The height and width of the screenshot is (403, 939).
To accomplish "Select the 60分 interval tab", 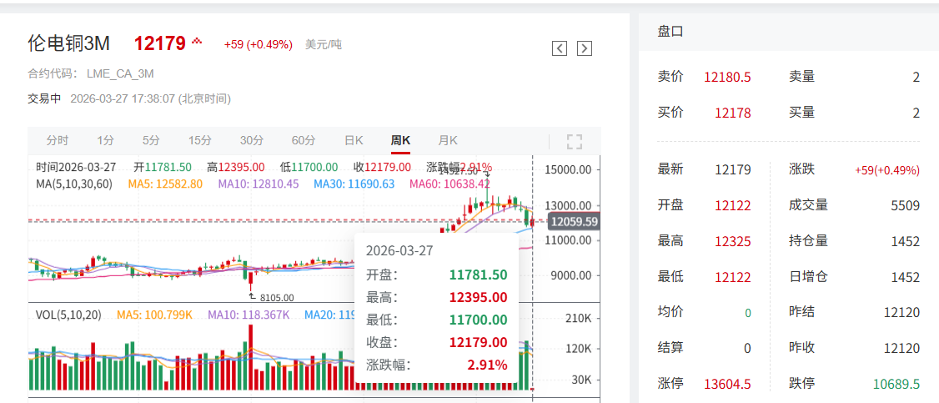I will coord(303,140).
